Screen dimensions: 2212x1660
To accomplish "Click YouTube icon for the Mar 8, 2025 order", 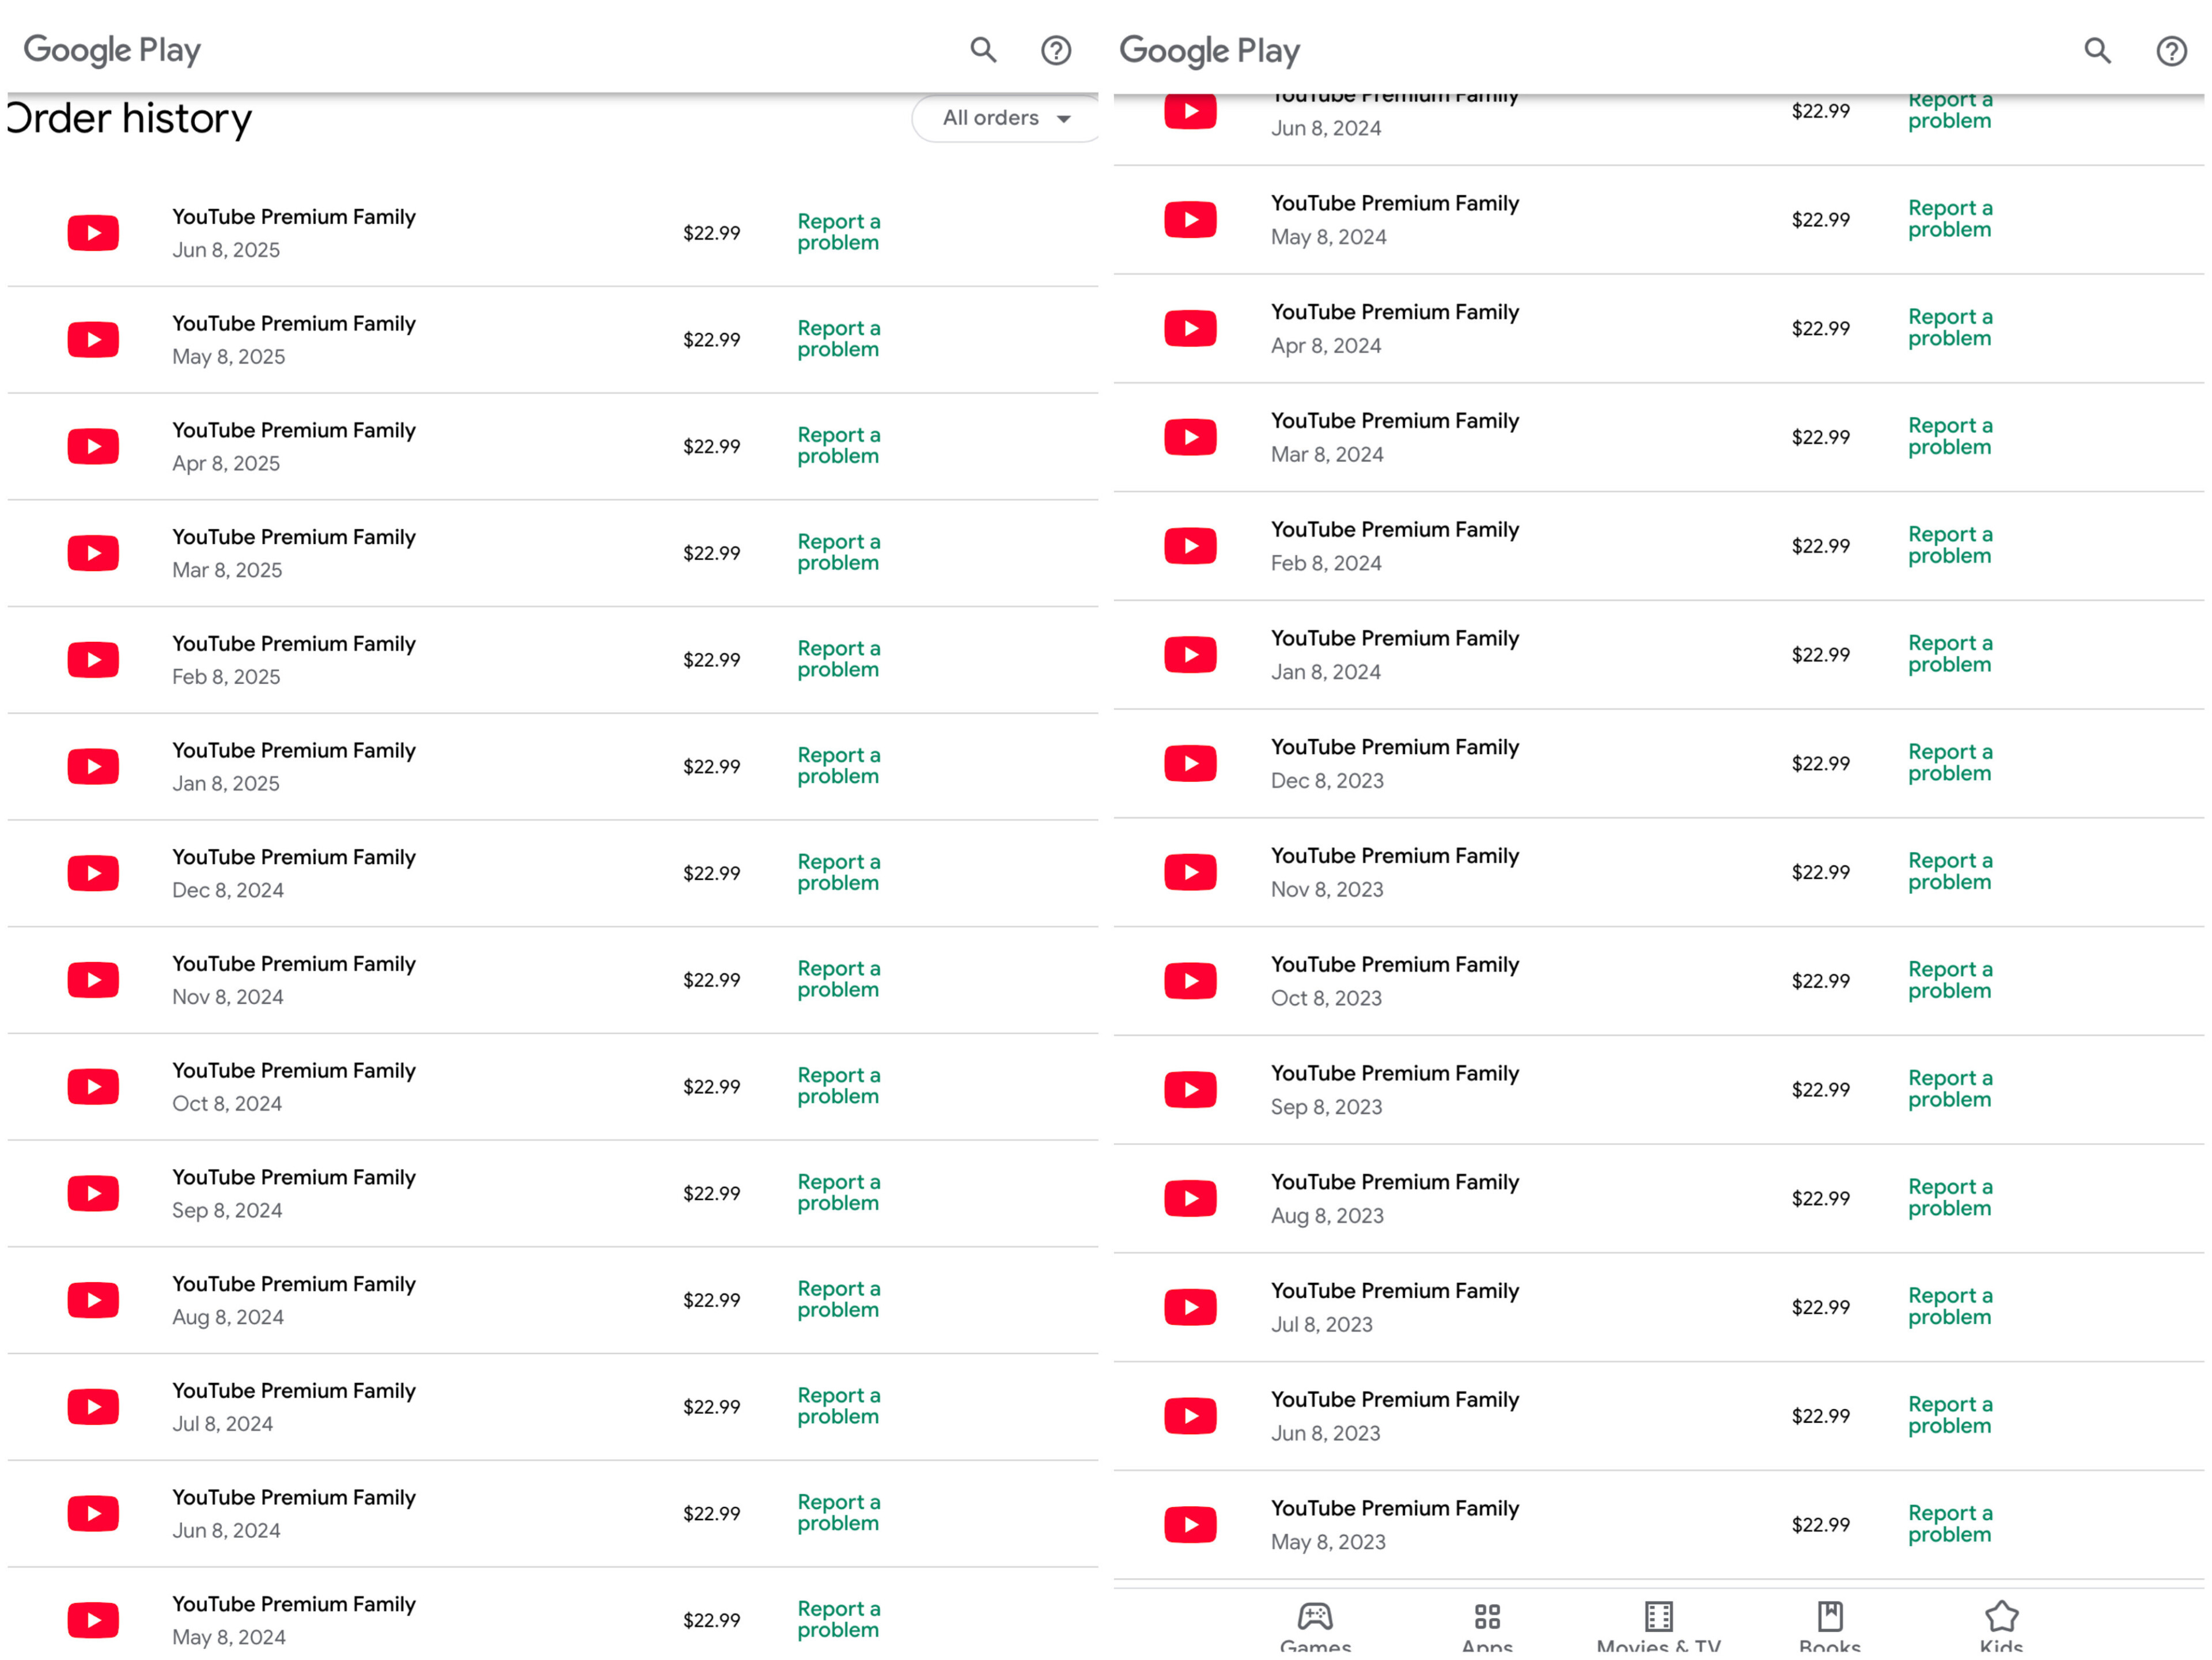I will pos(93,553).
